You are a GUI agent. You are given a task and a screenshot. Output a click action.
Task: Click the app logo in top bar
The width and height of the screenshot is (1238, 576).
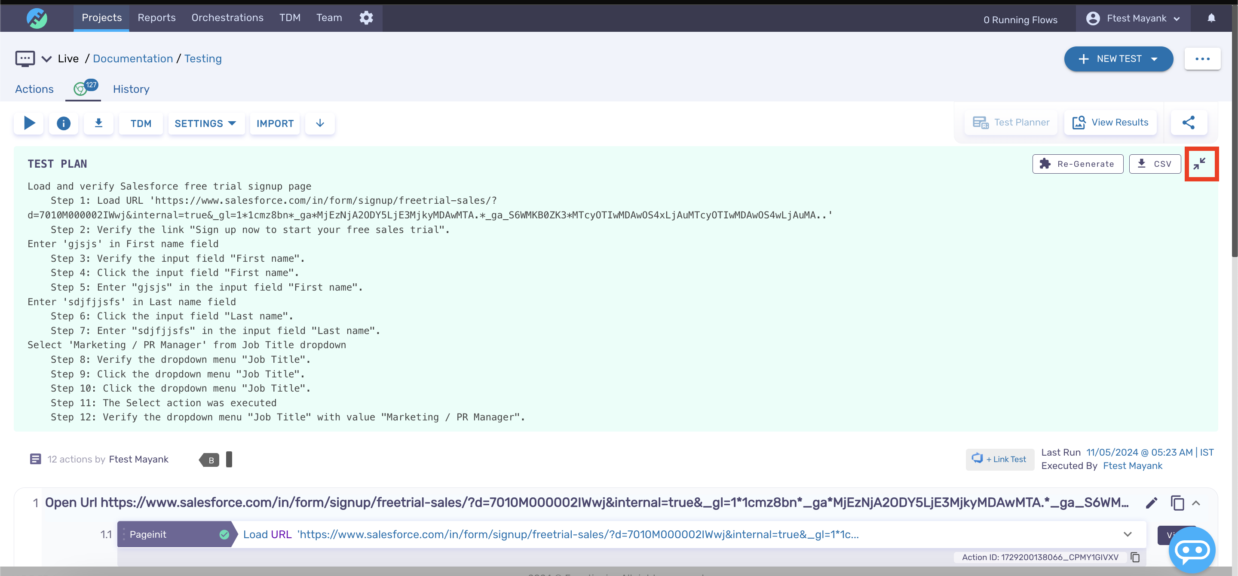point(37,18)
